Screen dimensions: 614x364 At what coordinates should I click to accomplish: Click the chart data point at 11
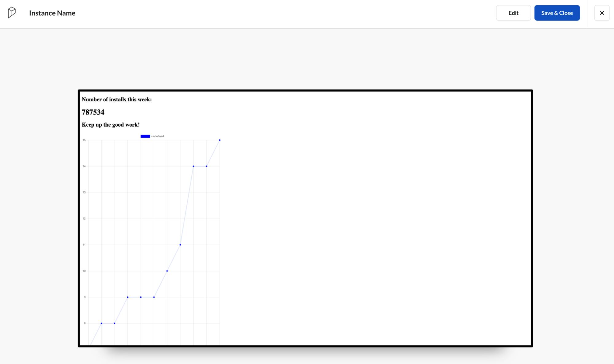pos(180,245)
